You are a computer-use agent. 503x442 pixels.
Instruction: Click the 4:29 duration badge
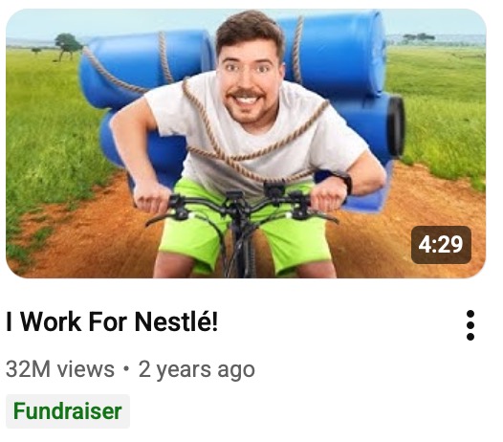tap(441, 245)
